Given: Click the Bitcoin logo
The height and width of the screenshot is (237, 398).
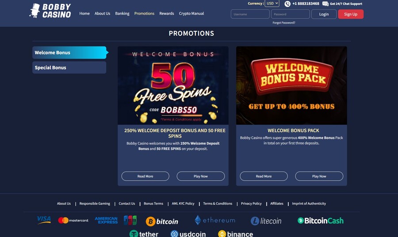Looking at the screenshot, I should pos(162,221).
